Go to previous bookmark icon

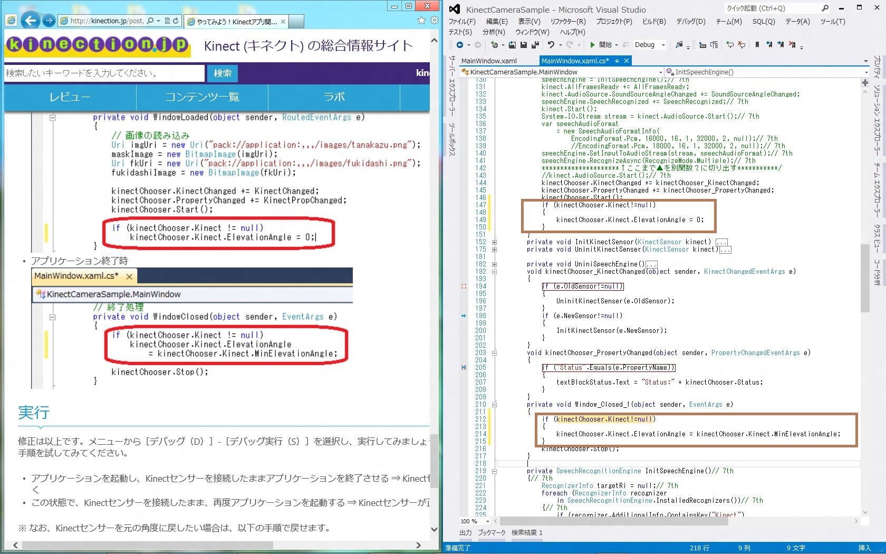tap(769, 45)
